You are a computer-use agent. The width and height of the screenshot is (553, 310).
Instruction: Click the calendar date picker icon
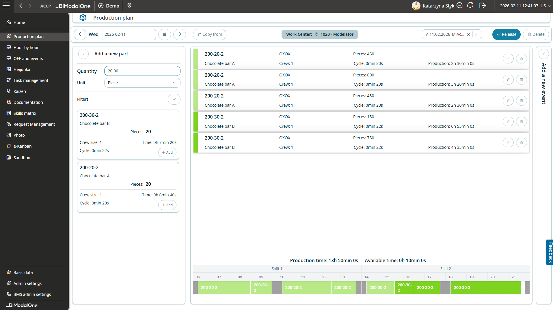165,34
